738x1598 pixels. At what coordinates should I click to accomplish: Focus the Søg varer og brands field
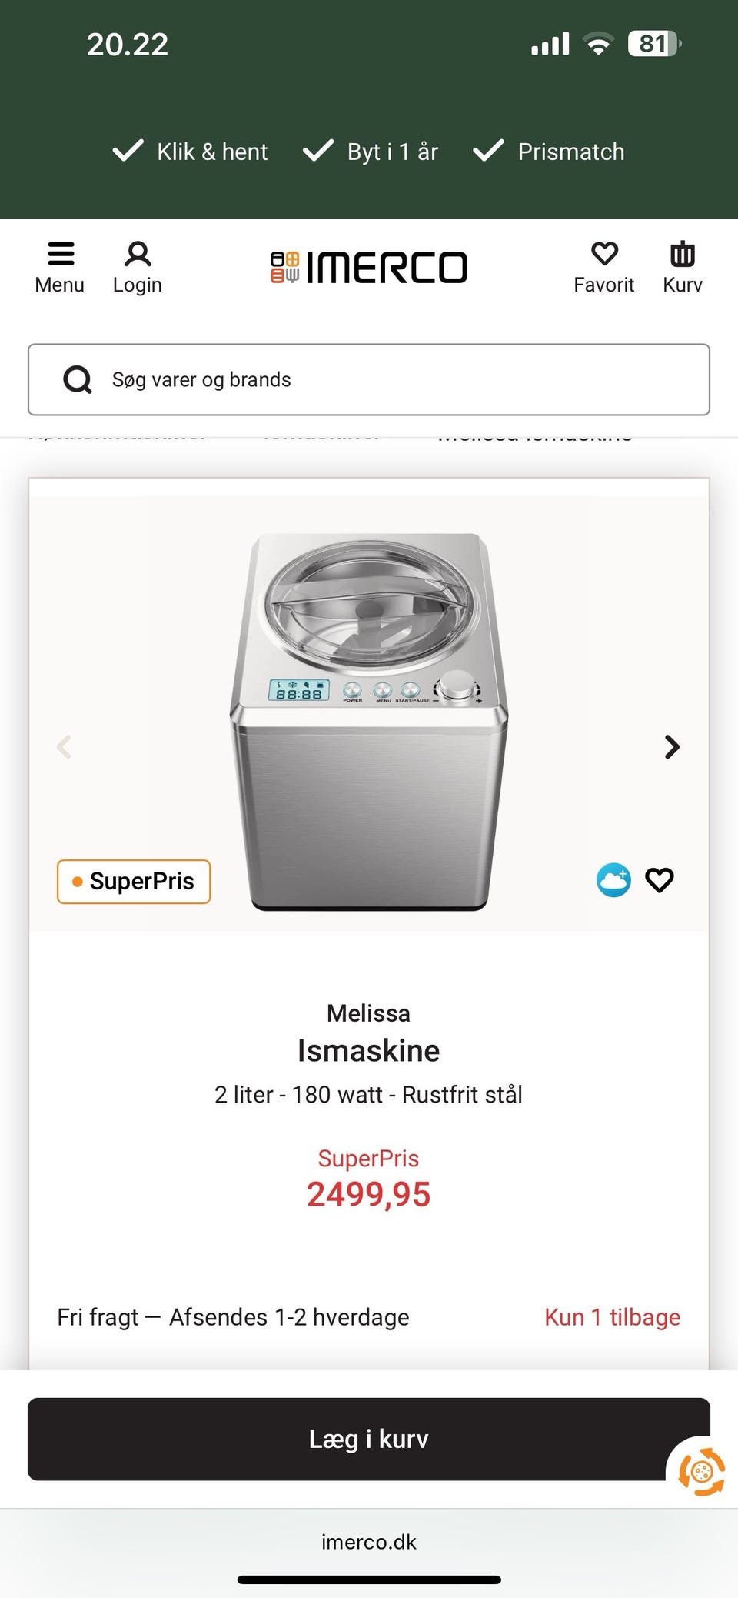[x=400, y=379]
